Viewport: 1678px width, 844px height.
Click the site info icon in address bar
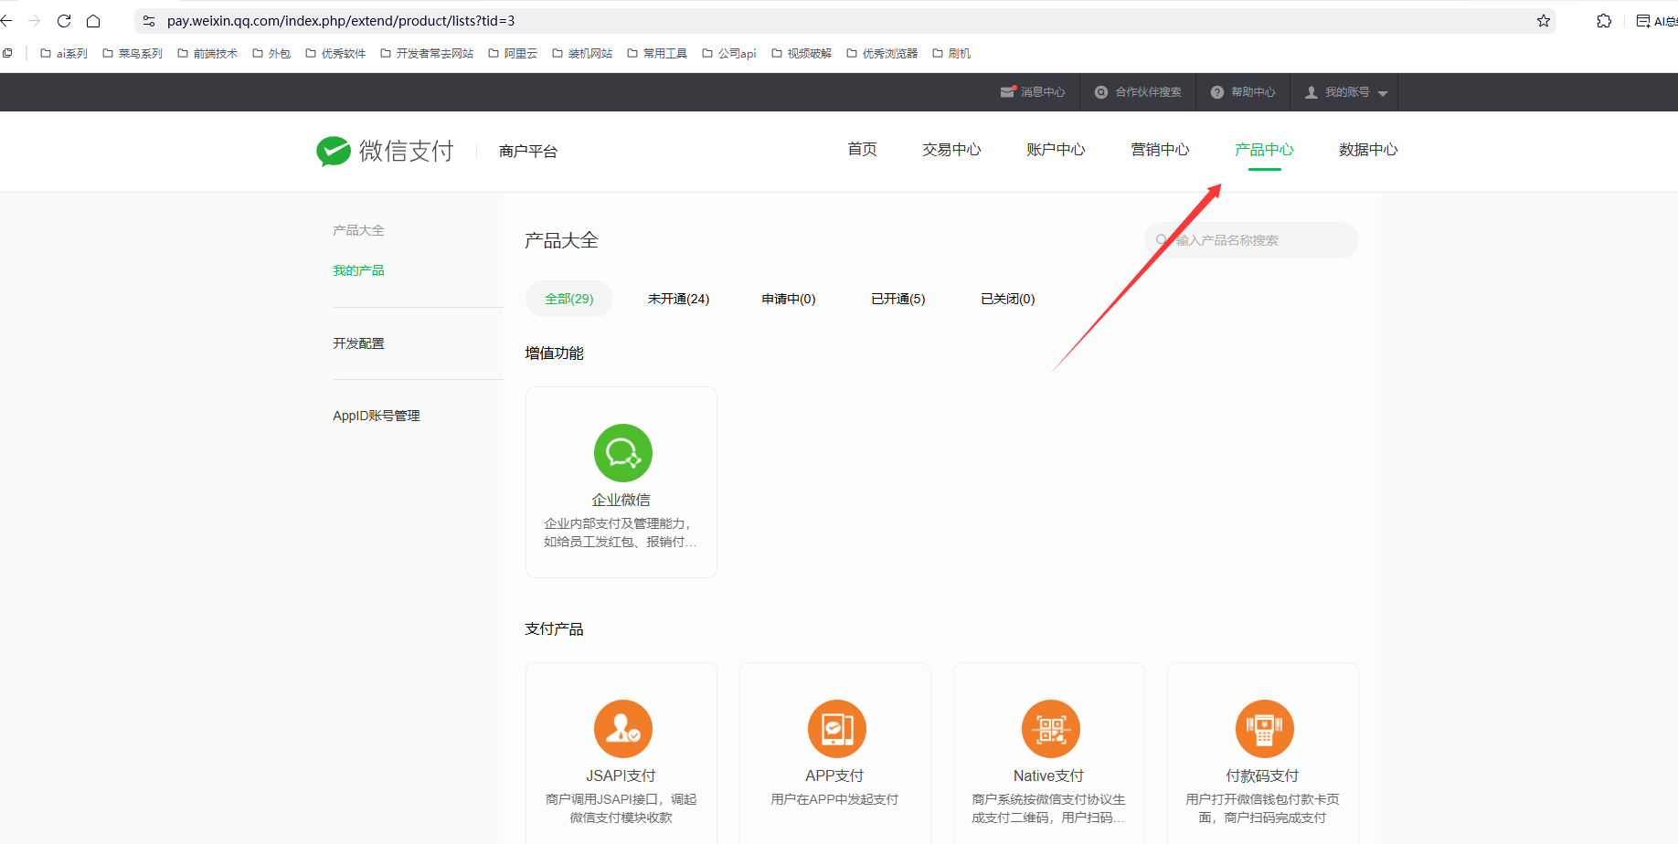pyautogui.click(x=149, y=20)
